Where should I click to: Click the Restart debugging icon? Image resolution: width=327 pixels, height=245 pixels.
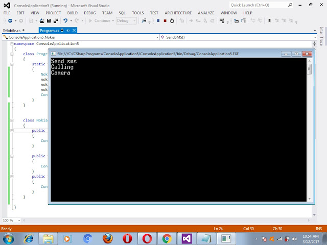172,20
